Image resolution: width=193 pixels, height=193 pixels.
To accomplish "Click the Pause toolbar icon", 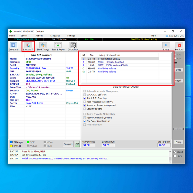I will point(166,45).
